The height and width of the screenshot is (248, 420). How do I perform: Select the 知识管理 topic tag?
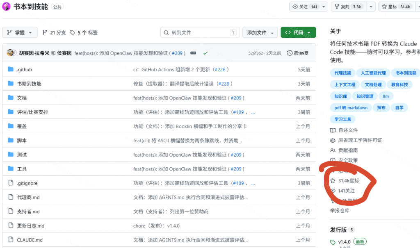(365, 96)
